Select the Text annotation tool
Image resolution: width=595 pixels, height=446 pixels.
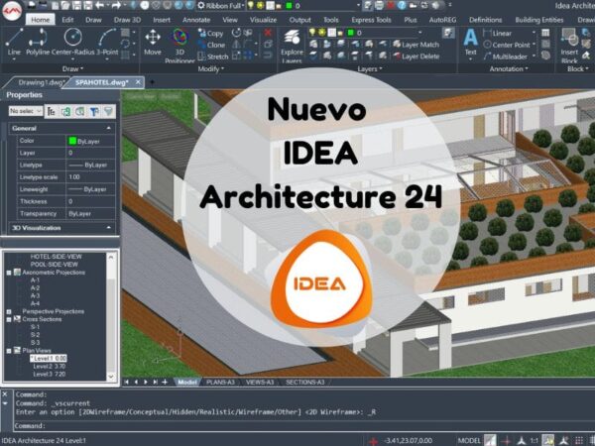(x=470, y=42)
